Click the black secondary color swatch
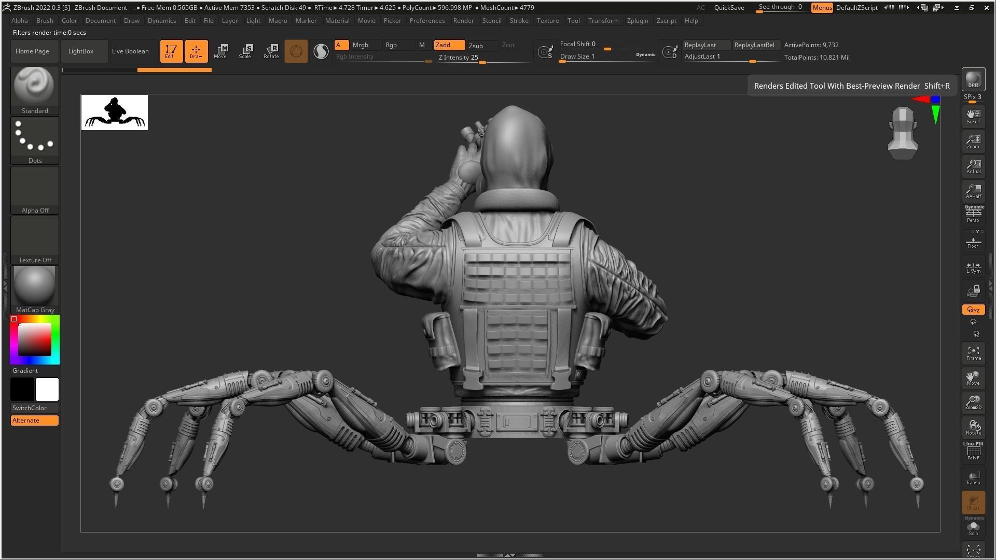 tap(22, 389)
